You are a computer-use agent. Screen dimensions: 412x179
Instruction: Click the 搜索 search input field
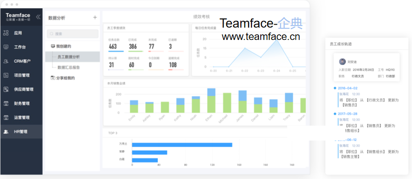pos(73,34)
